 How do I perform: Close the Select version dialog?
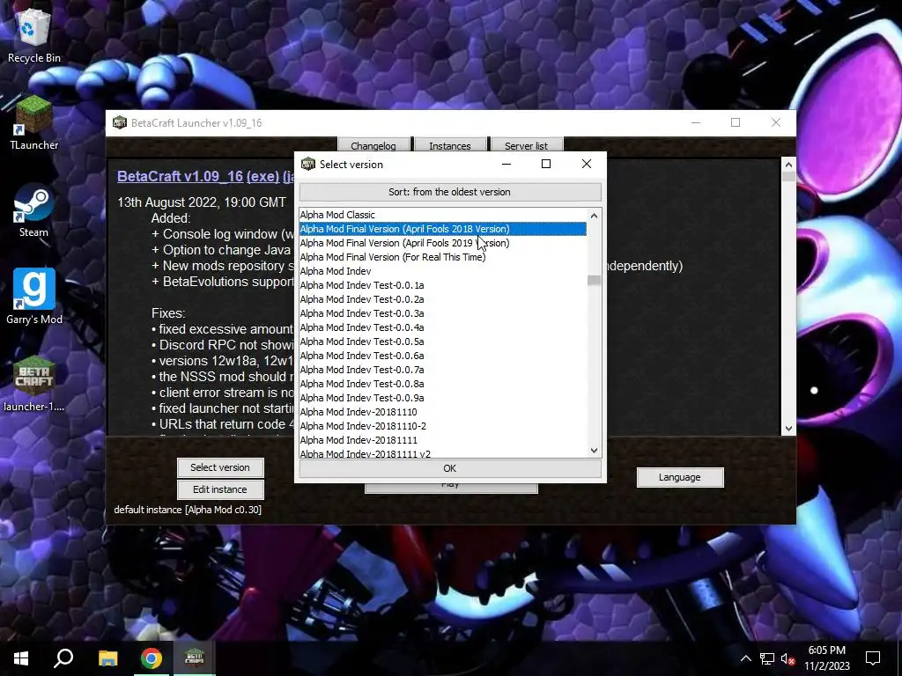[x=586, y=164]
